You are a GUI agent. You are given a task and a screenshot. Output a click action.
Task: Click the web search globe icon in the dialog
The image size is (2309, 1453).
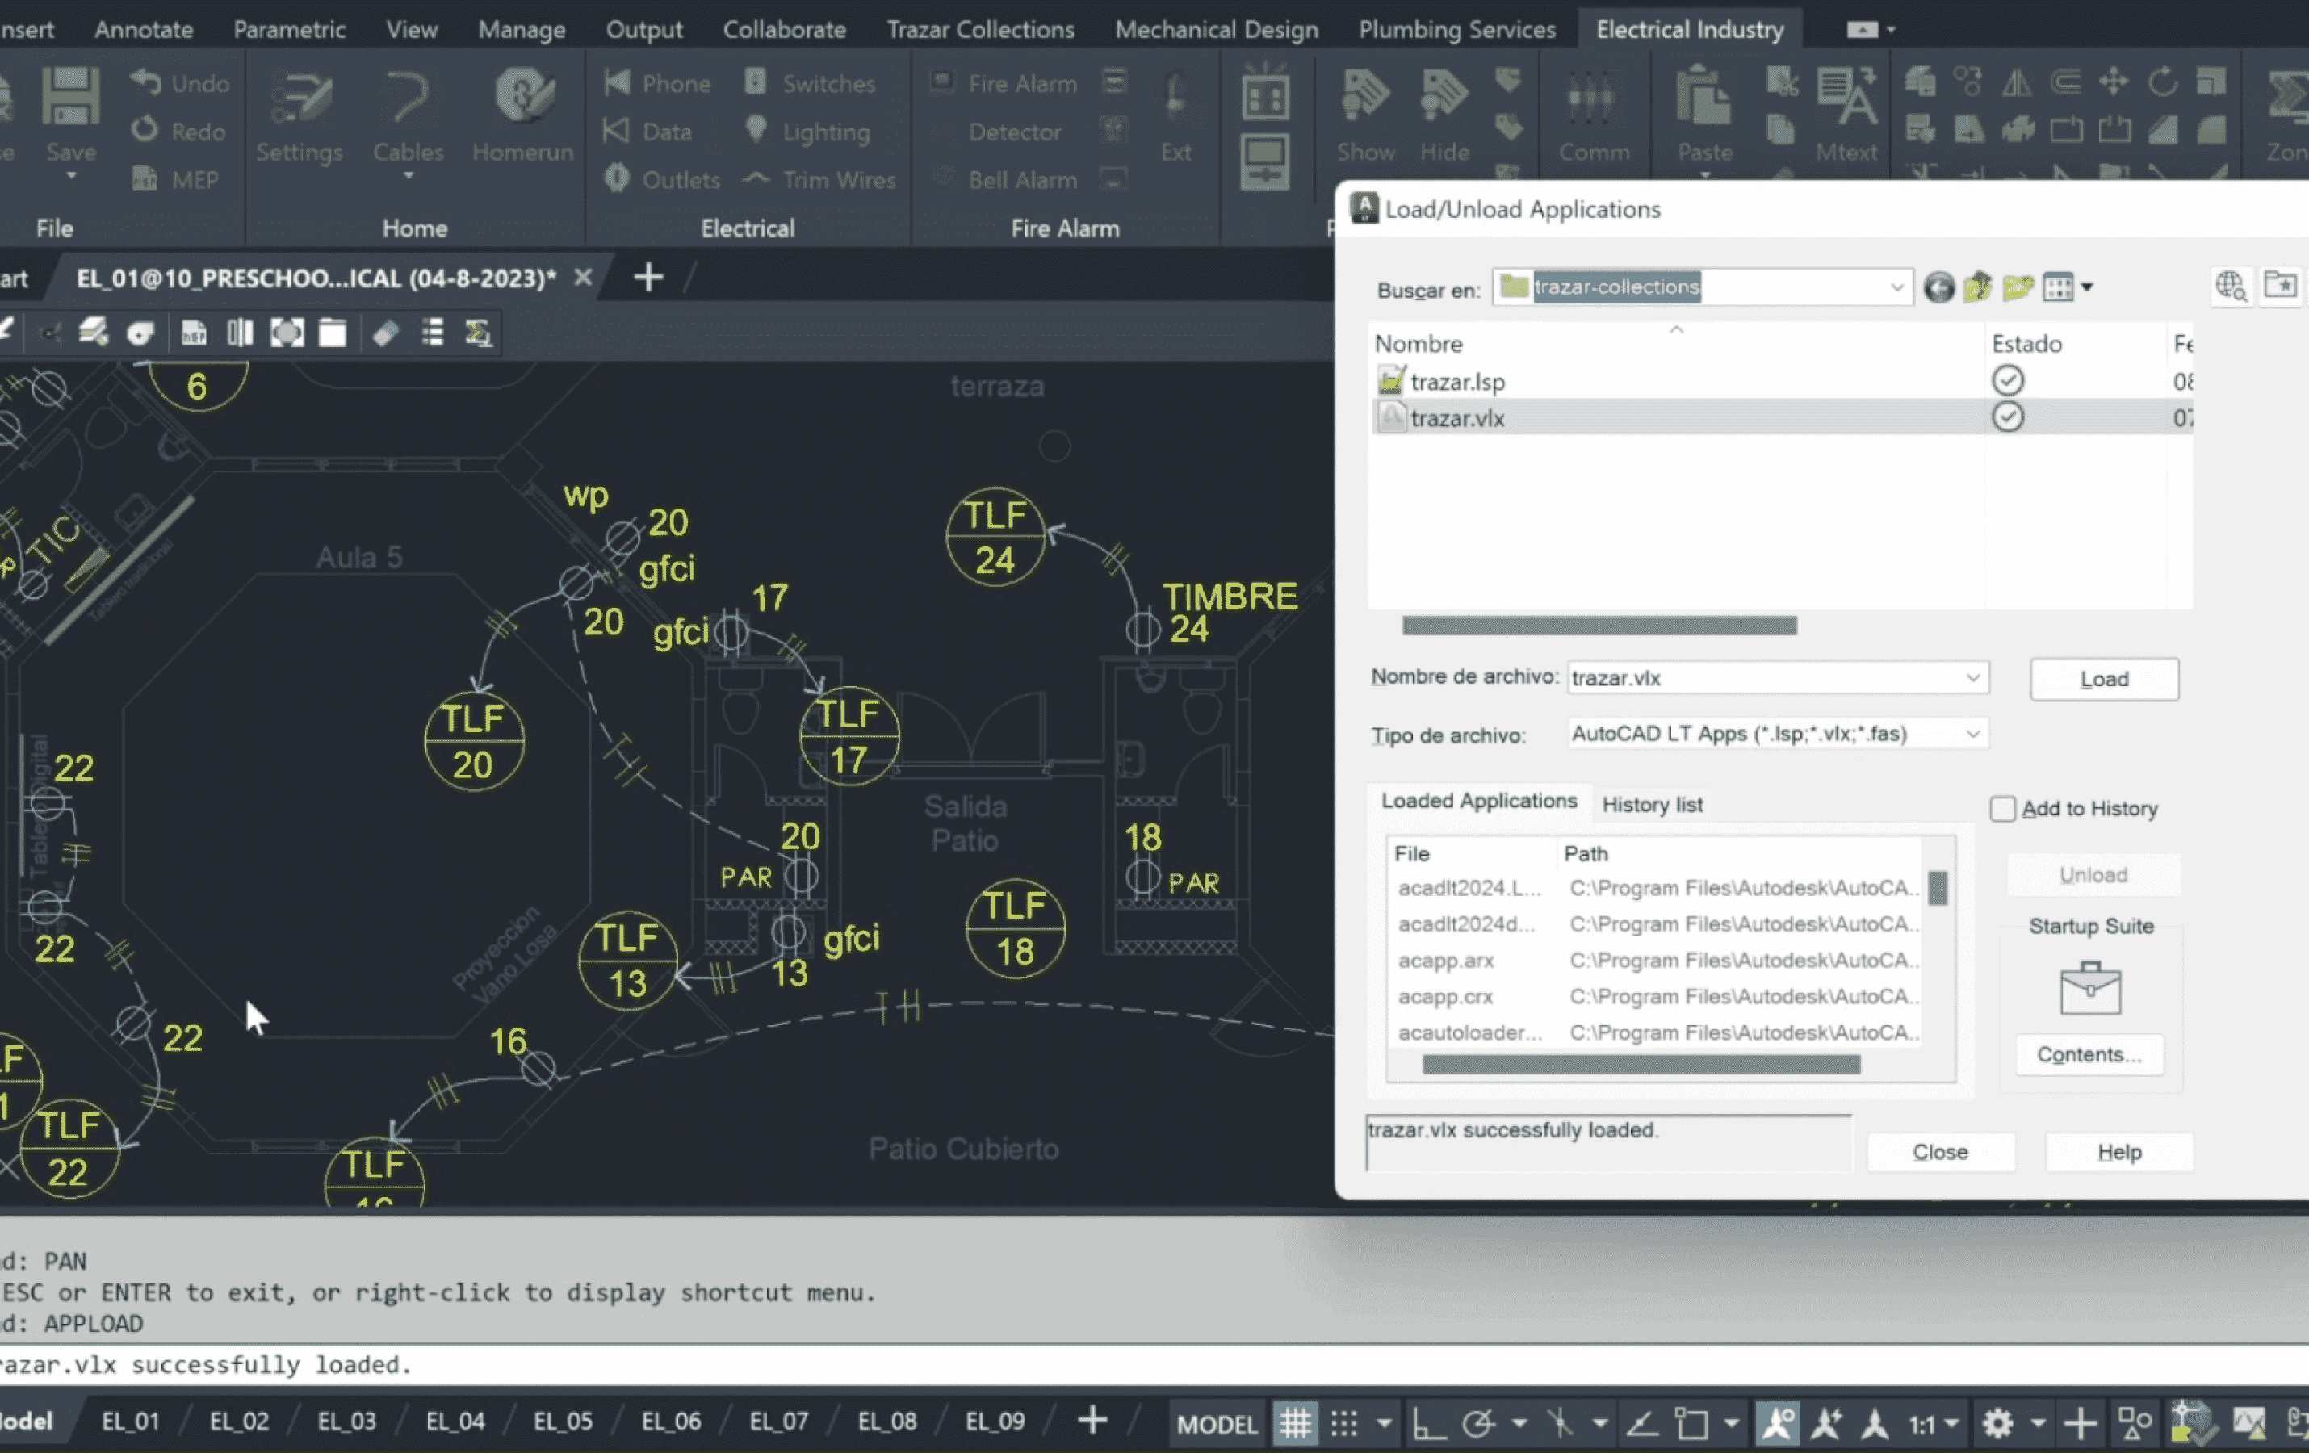click(2231, 286)
